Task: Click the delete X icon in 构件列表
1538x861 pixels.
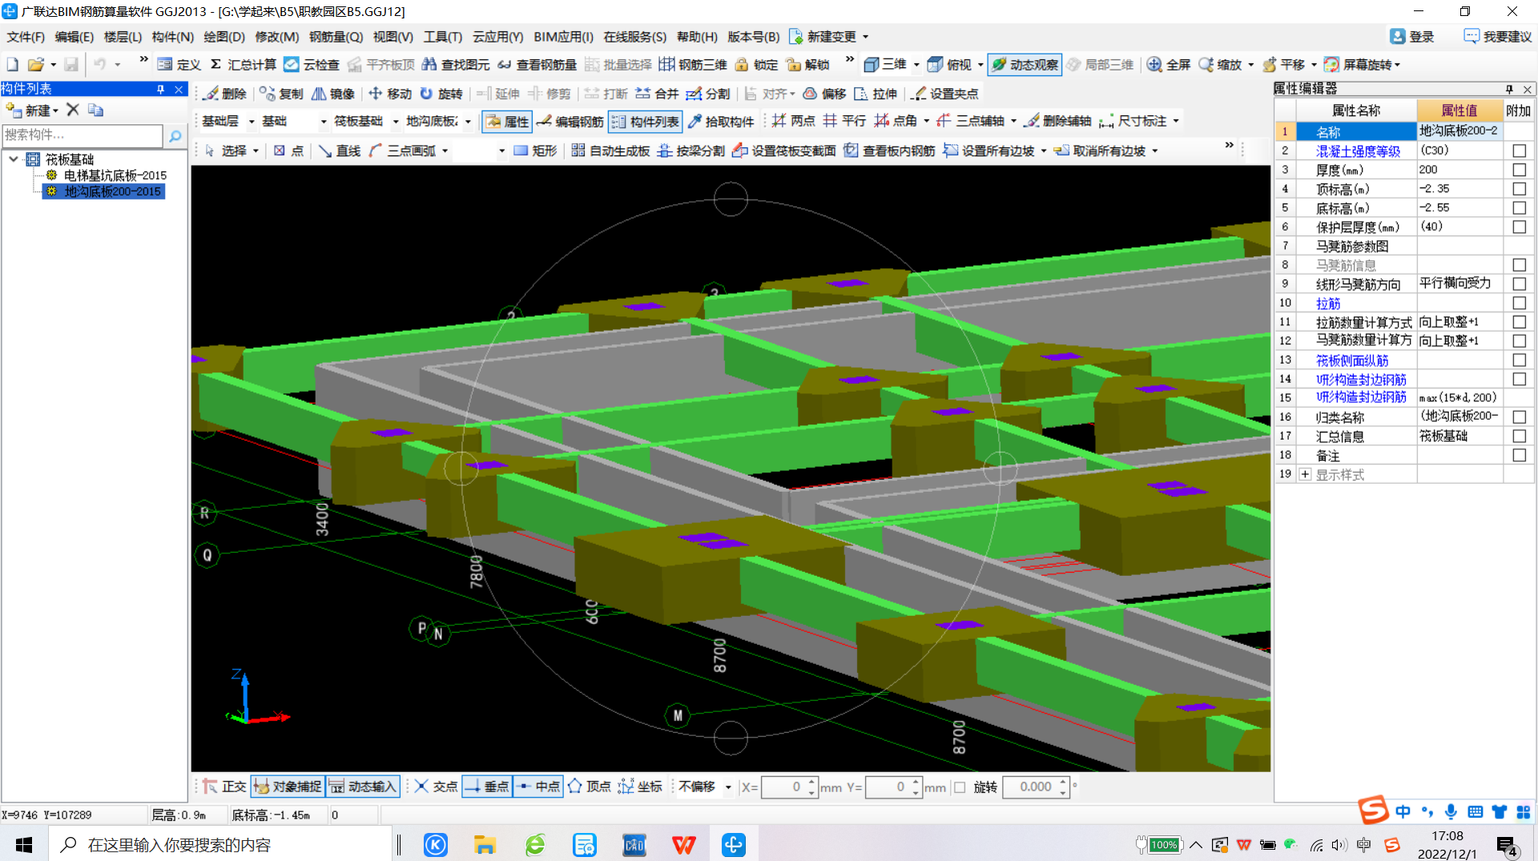Action: (73, 110)
